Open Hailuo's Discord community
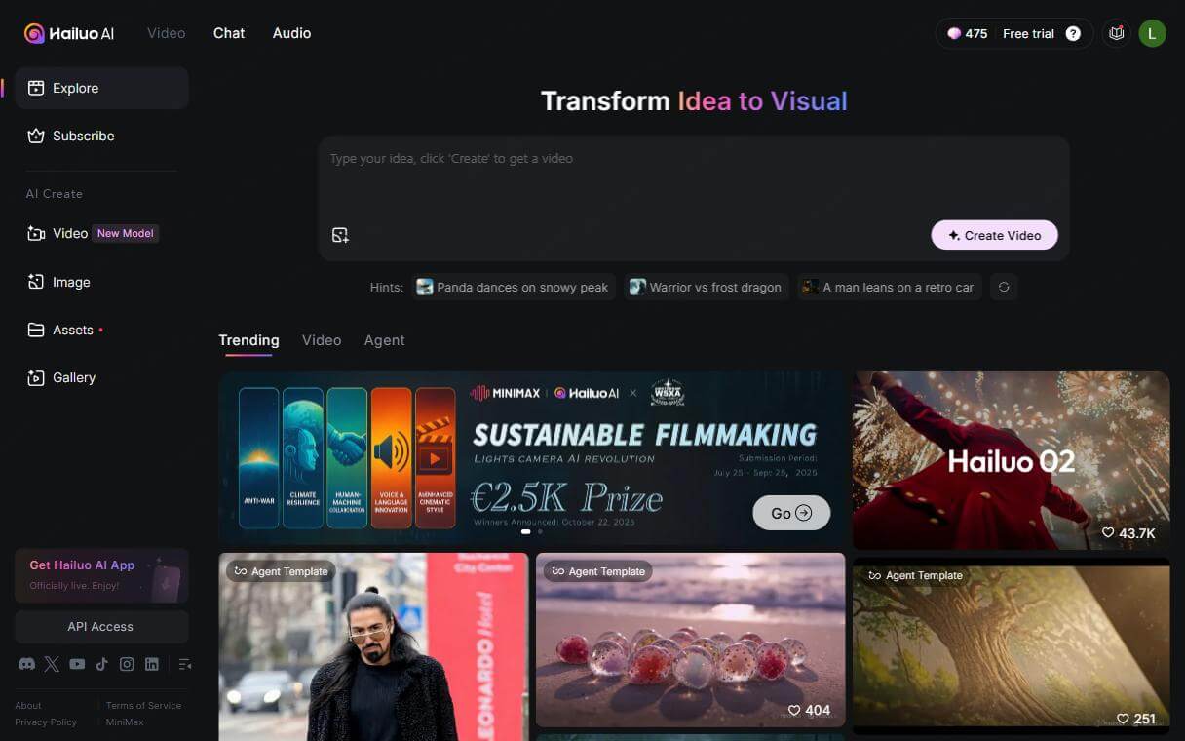1185x741 pixels. pyautogui.click(x=27, y=664)
